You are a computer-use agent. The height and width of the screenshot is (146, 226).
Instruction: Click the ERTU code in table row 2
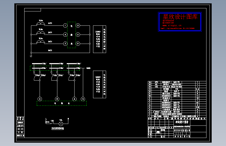point(156,114)
